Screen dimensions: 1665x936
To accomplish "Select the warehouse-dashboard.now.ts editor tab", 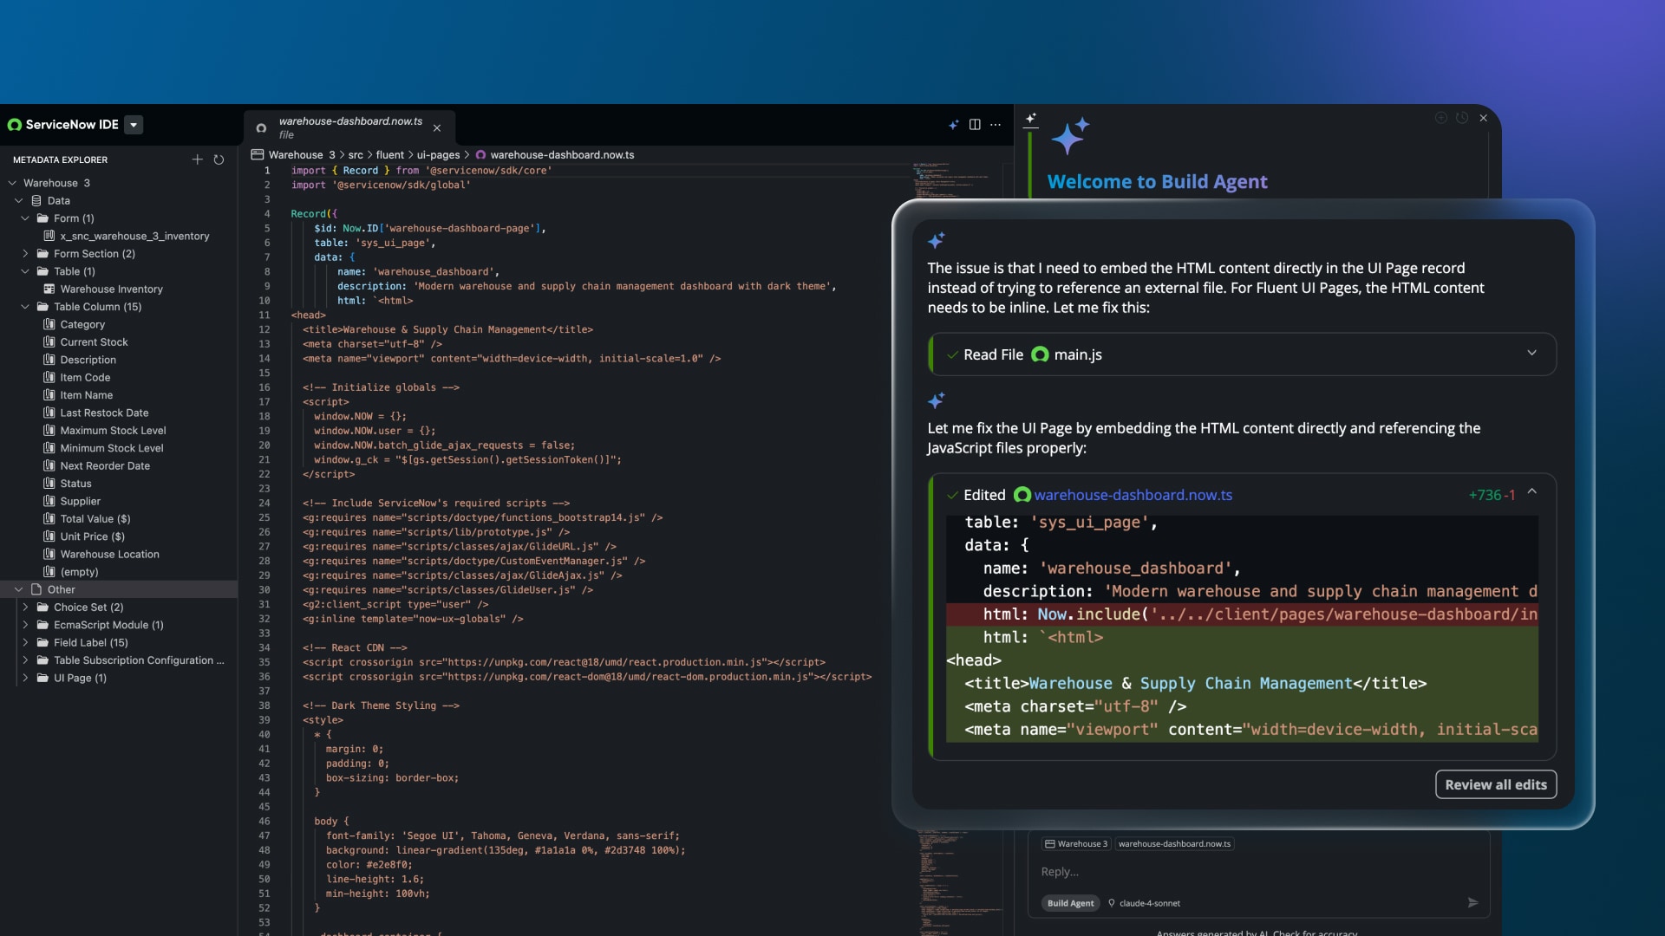I will (x=349, y=127).
